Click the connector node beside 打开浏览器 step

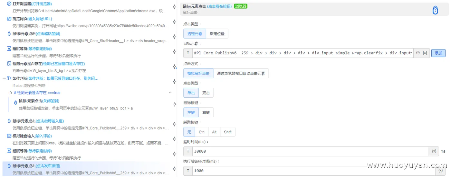[x=174, y=7]
